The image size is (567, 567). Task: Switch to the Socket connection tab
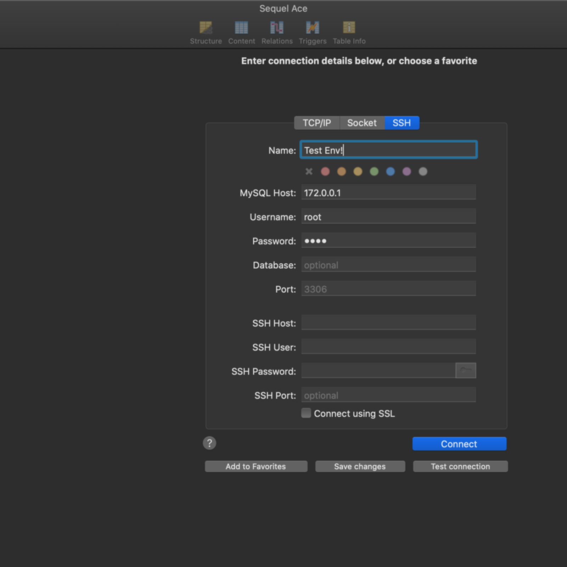362,123
